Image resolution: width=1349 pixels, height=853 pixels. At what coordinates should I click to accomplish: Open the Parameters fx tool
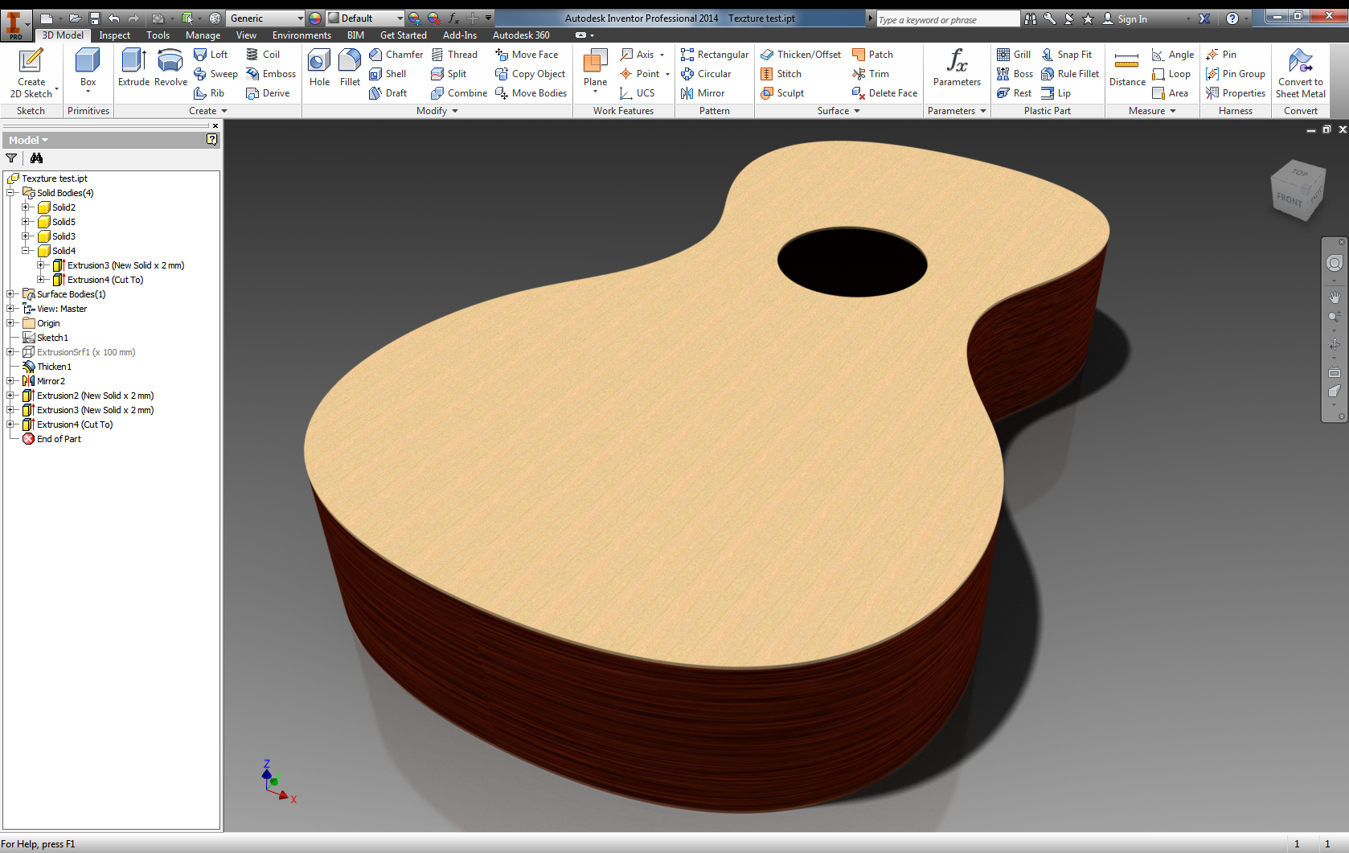(x=957, y=67)
